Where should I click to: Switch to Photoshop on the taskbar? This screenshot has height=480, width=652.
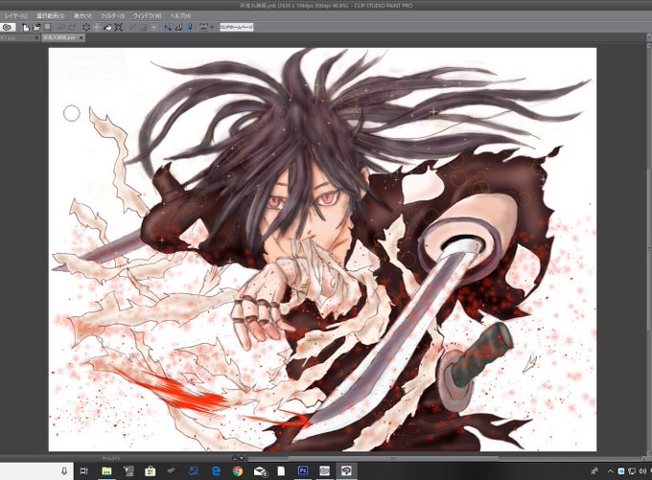(303, 470)
